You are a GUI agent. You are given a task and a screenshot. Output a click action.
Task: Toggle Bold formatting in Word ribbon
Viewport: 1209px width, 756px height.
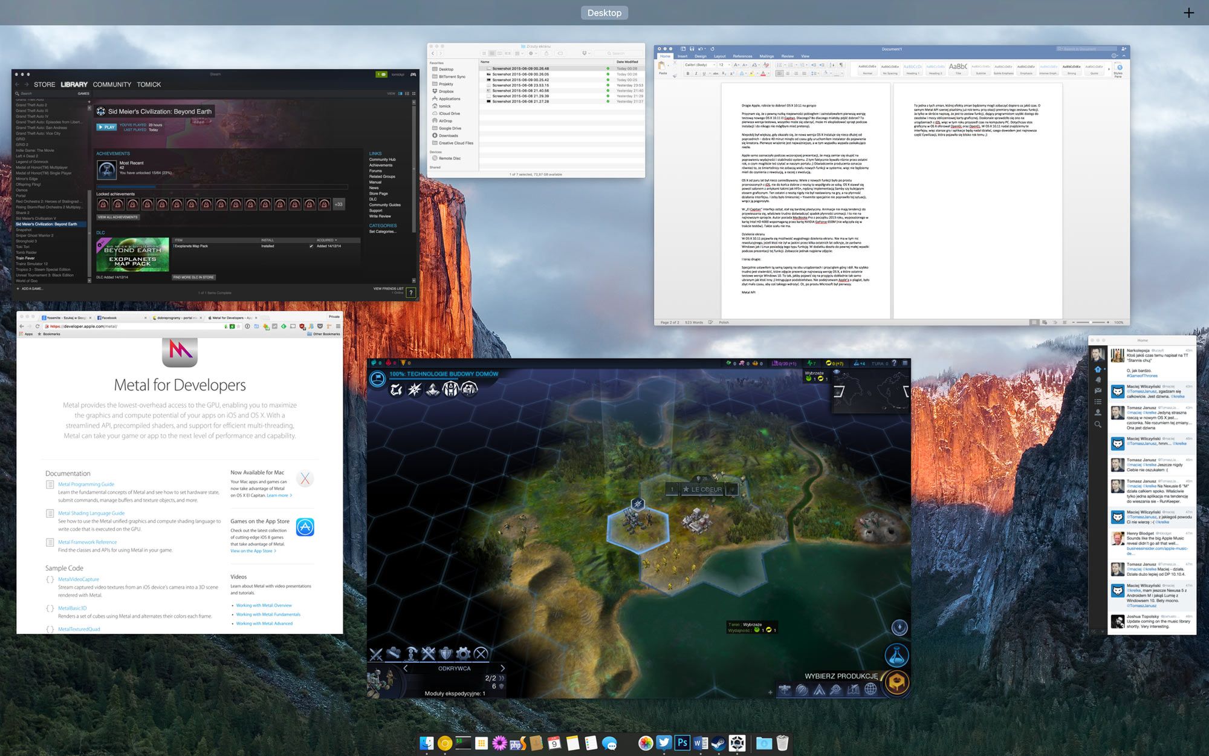coord(687,74)
